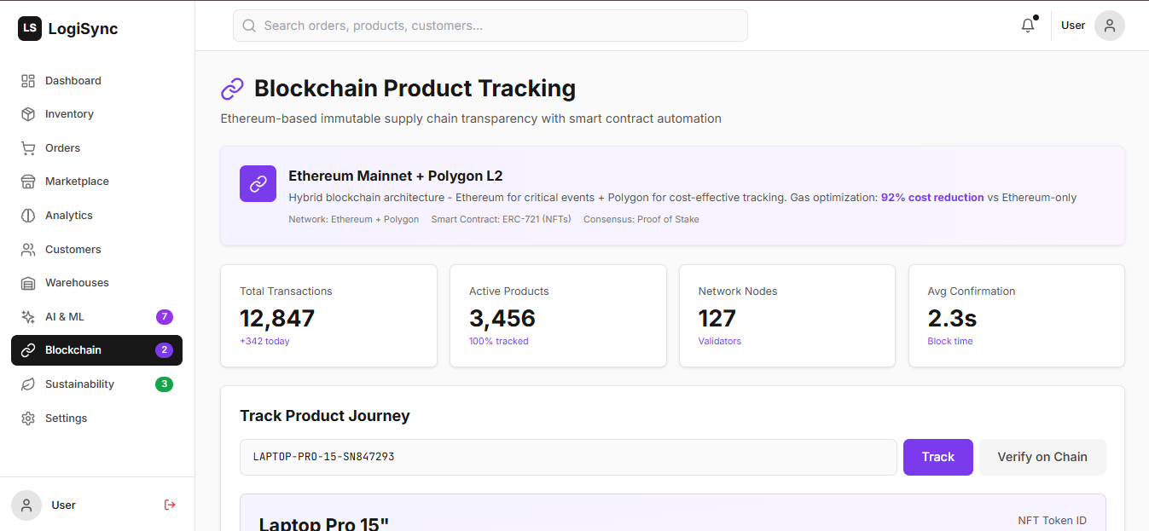The width and height of the screenshot is (1149, 531).
Task: Click the Dashboard grid icon in the sidebar
Action: tap(28, 81)
